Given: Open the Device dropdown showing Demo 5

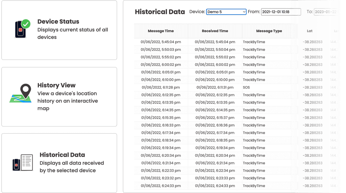Looking at the screenshot, I should pyautogui.click(x=226, y=12).
